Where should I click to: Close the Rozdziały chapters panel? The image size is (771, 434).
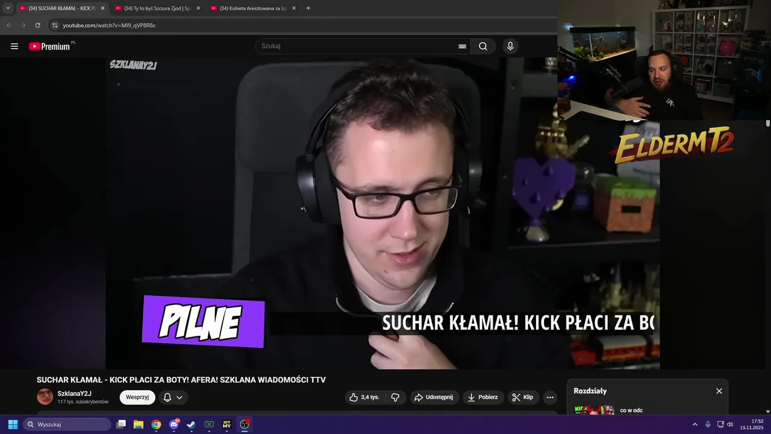pyautogui.click(x=719, y=391)
